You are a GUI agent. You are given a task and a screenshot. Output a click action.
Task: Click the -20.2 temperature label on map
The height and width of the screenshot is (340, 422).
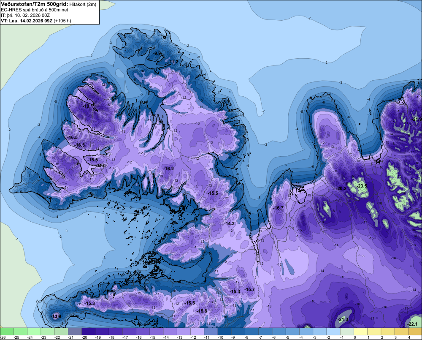coord(341,188)
